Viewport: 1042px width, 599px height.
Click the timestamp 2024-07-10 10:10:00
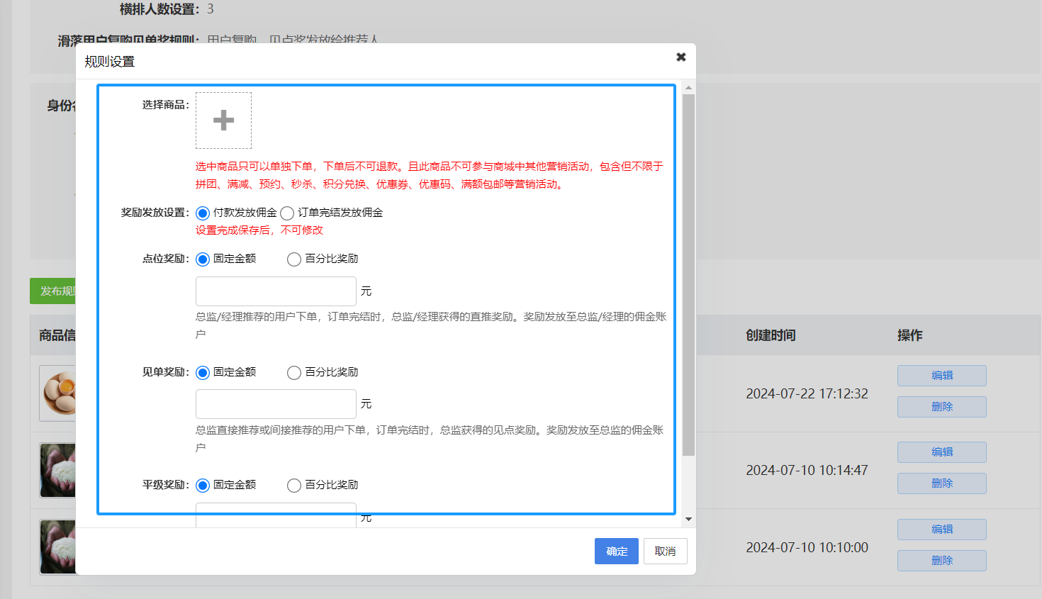tap(807, 547)
